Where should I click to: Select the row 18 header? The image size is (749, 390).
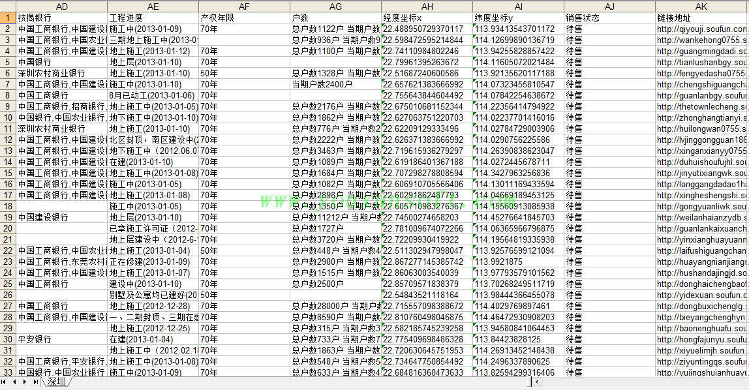pos(8,206)
